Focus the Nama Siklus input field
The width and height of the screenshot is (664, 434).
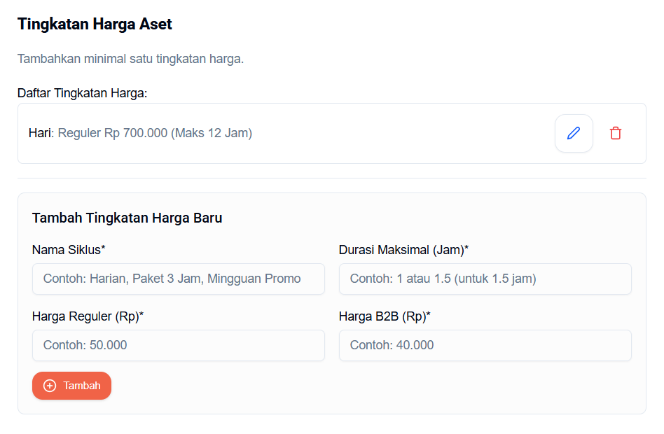tap(179, 279)
